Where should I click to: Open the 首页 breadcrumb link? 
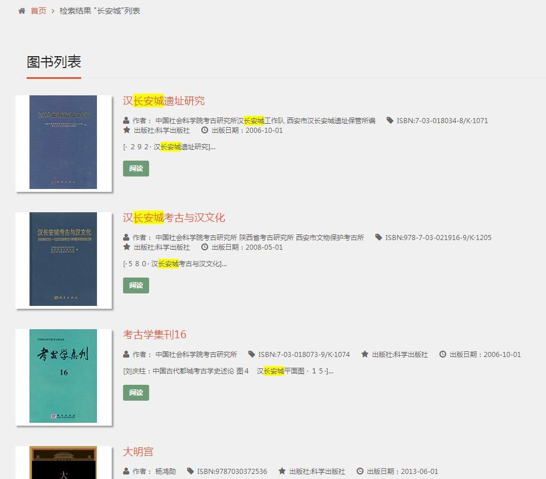pos(39,11)
